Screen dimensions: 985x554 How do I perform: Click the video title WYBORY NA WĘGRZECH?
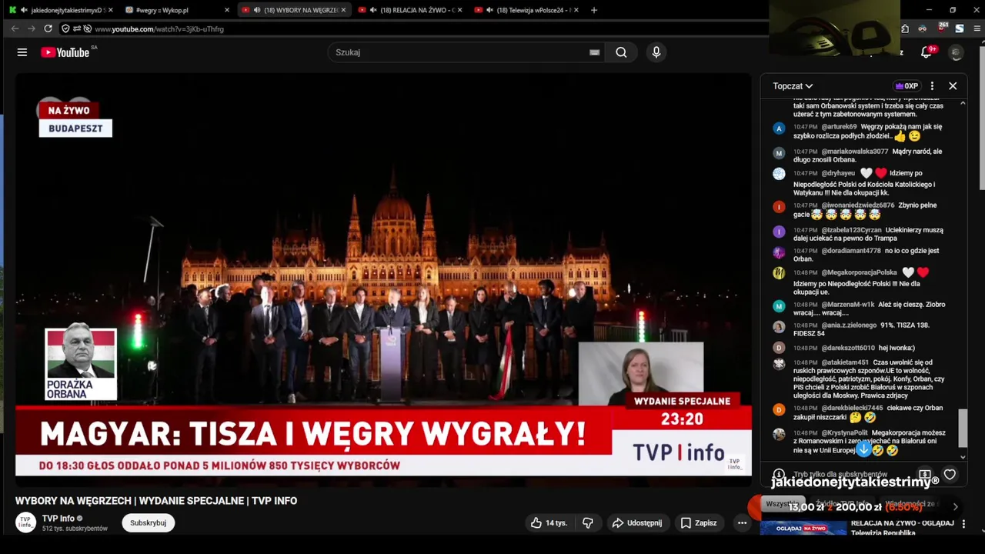click(x=156, y=501)
